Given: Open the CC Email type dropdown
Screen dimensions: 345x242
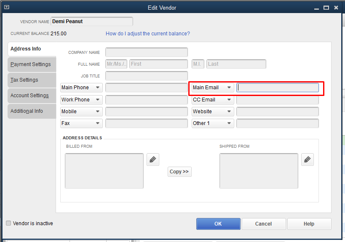Looking at the screenshot, I should [213, 100].
